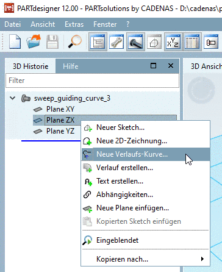Toggle the history tree window icon

pyautogui.click(x=98, y=42)
